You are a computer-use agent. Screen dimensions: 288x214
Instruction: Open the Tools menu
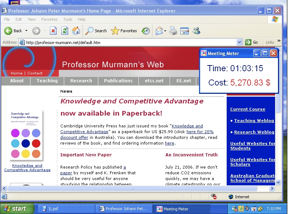click(68, 19)
